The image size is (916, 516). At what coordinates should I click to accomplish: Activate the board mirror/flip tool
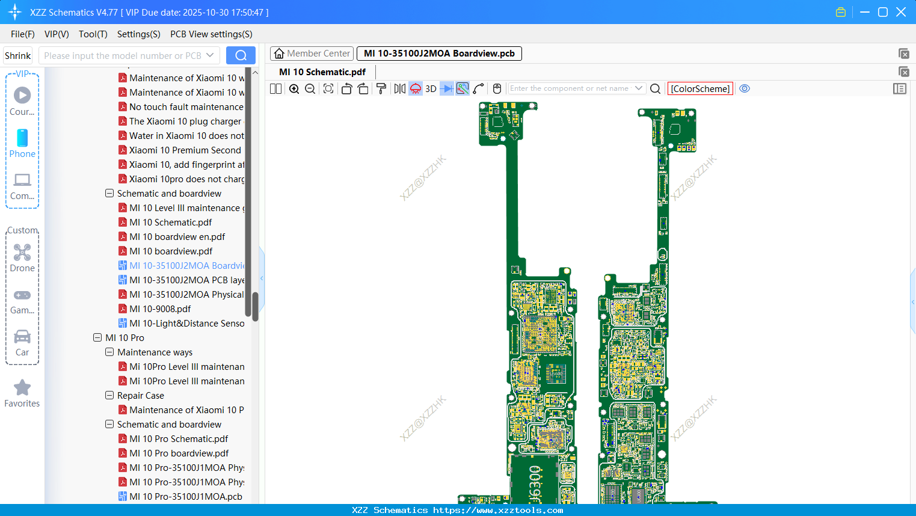tap(399, 88)
